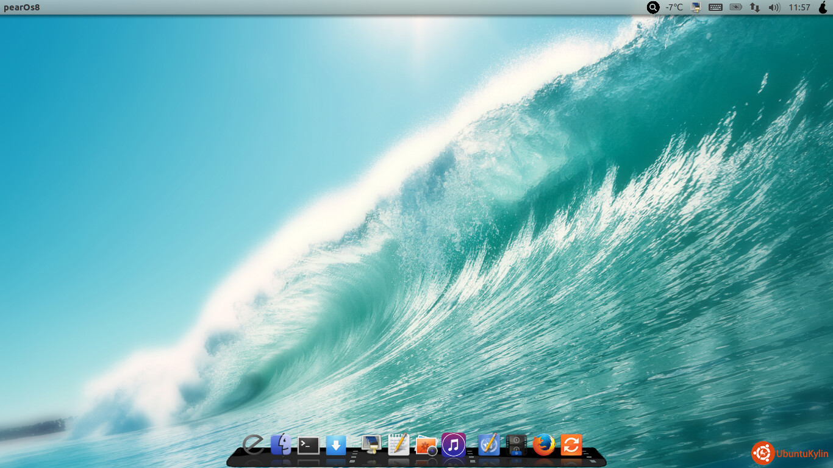Show weather details from -7°C indicator

pyautogui.click(x=674, y=7)
